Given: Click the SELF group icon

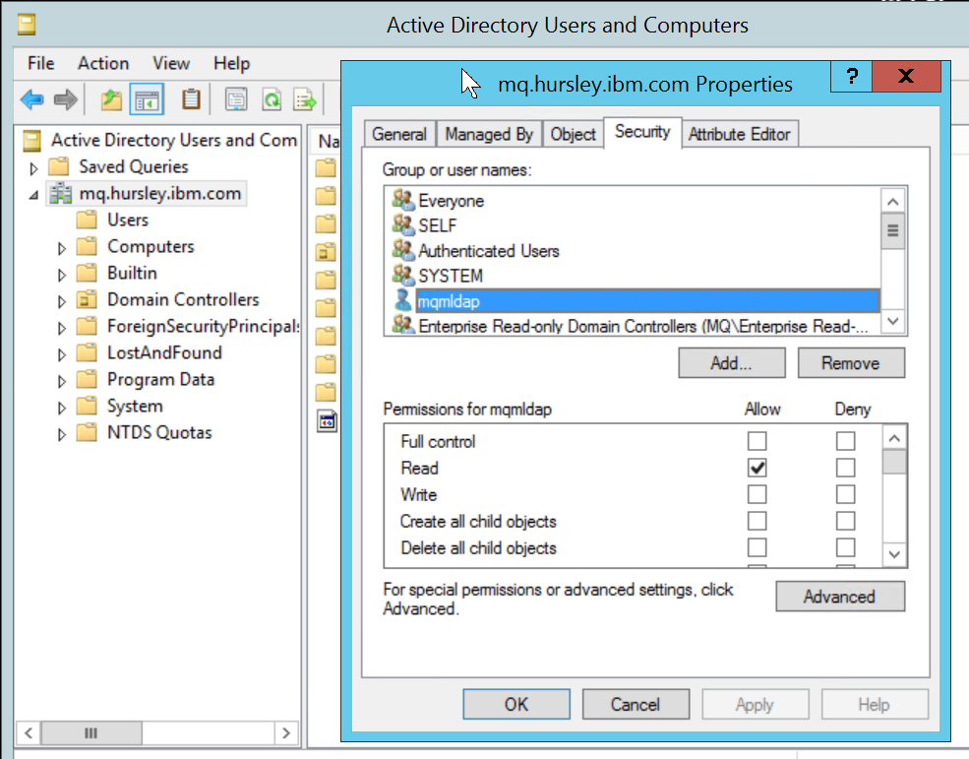Looking at the screenshot, I should click(x=403, y=225).
